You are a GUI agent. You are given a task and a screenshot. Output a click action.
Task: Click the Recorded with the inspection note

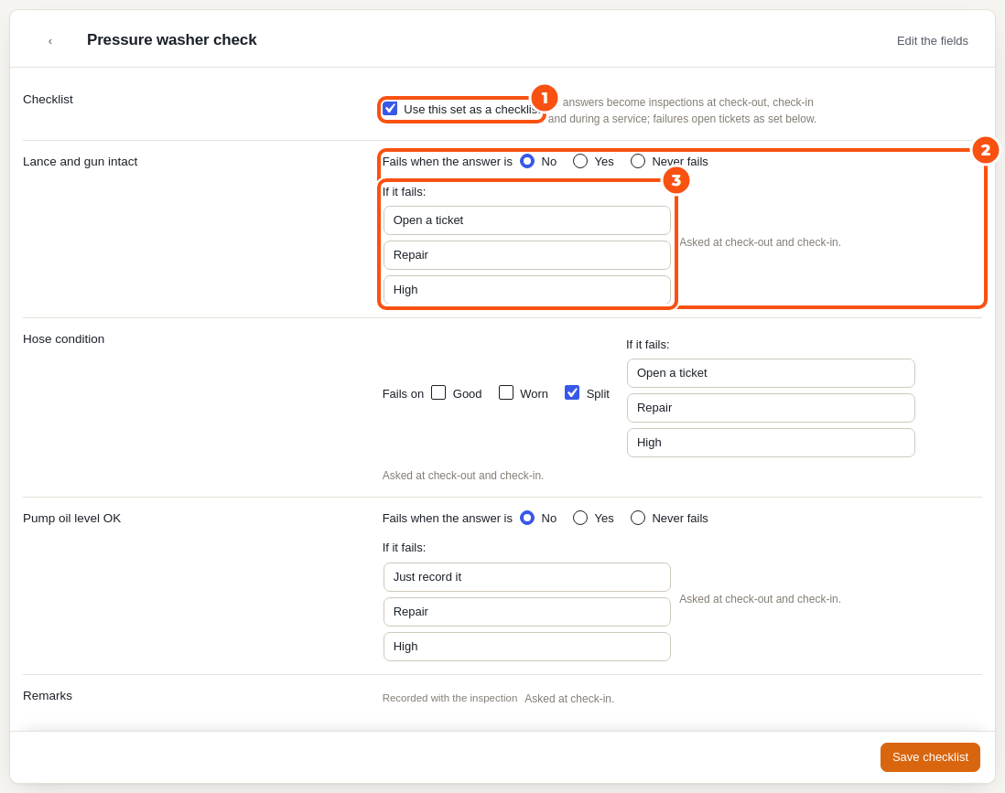click(450, 698)
